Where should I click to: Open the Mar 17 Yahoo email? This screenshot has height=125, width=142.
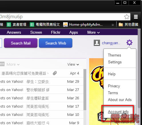[42, 106]
